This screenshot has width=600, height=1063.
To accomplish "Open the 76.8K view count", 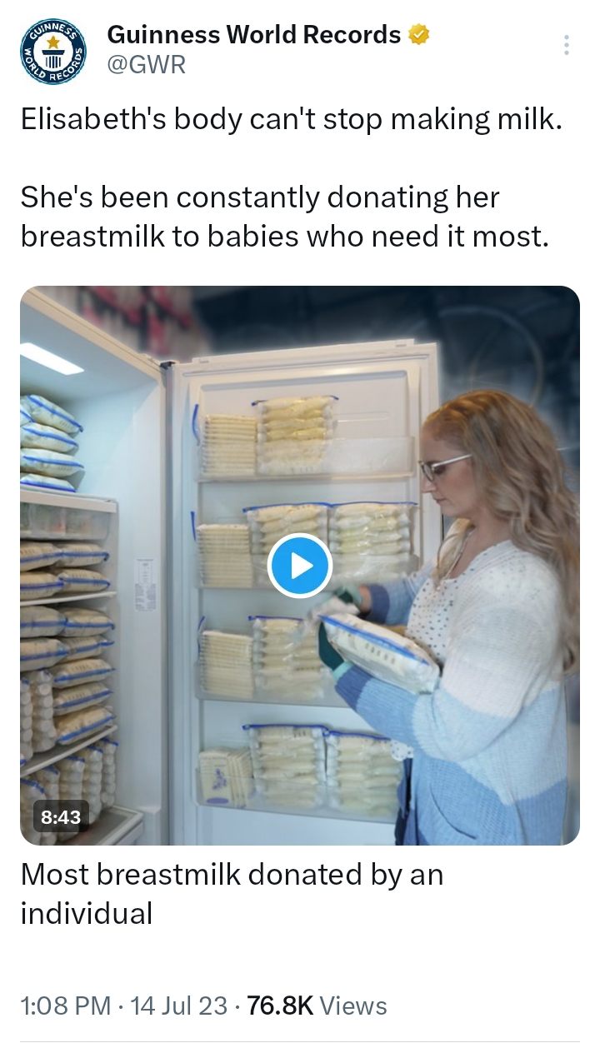I will [280, 1006].
